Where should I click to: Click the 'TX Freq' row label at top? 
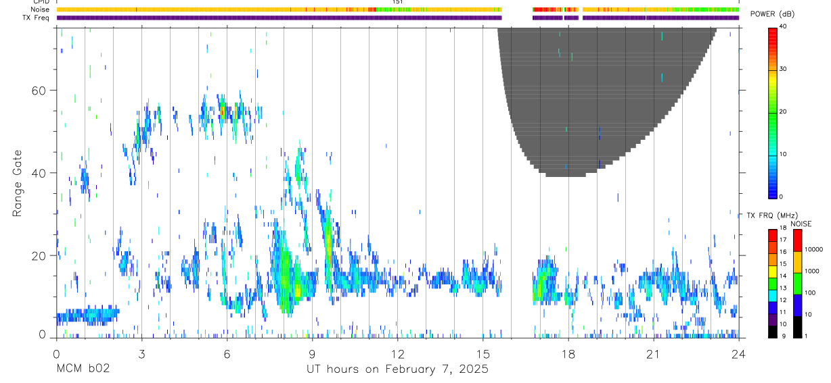37,18
